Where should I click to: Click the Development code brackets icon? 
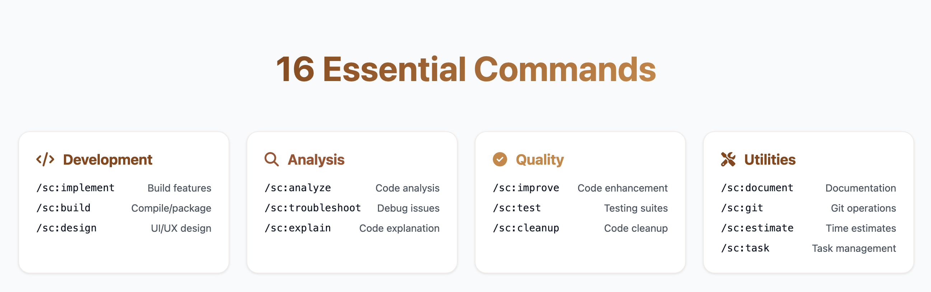[45, 159]
